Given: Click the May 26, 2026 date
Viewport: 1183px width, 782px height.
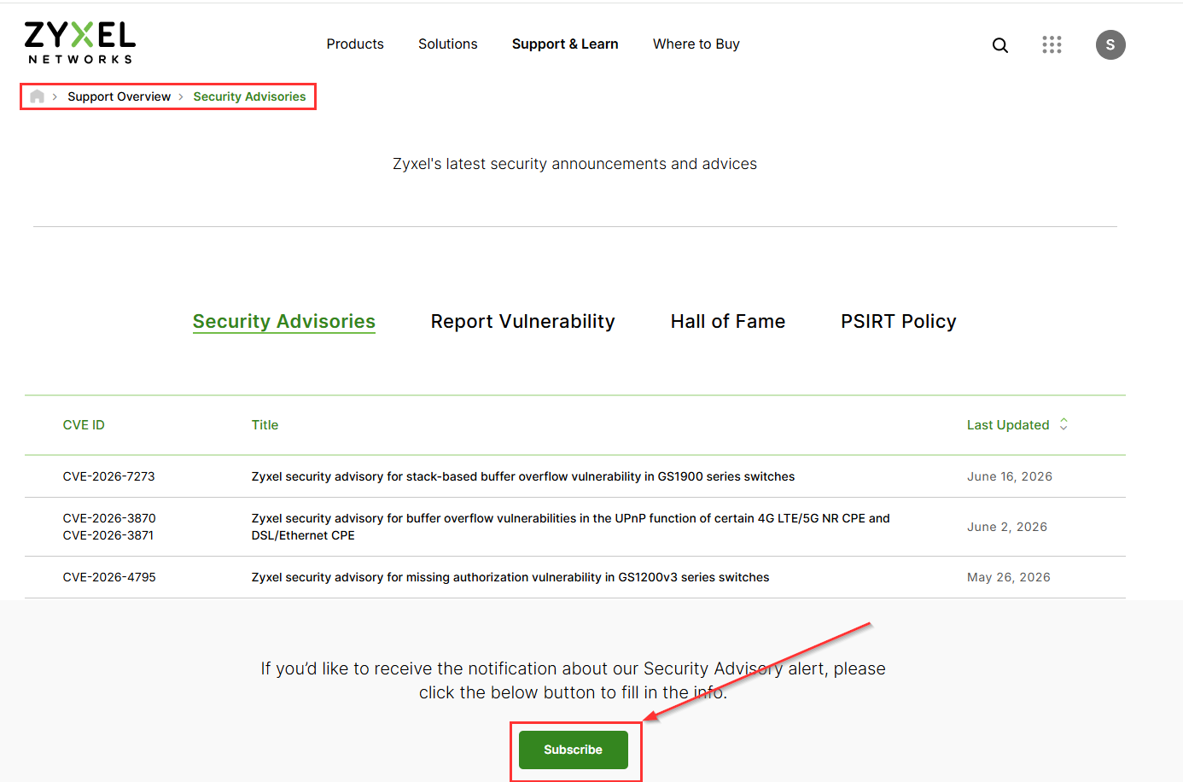Looking at the screenshot, I should [1009, 577].
